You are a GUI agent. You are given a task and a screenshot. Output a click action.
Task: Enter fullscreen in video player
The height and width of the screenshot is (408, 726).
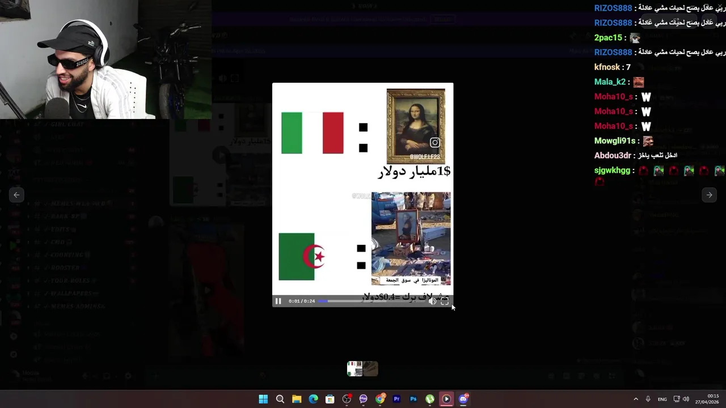click(445, 301)
